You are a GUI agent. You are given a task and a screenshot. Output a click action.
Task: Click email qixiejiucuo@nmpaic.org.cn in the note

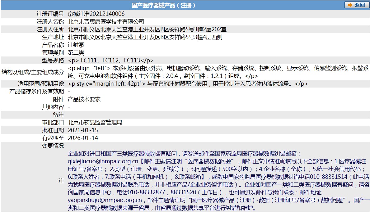click(103, 161)
